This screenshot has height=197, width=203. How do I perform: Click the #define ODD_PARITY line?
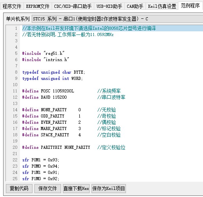[x=52, y=116]
